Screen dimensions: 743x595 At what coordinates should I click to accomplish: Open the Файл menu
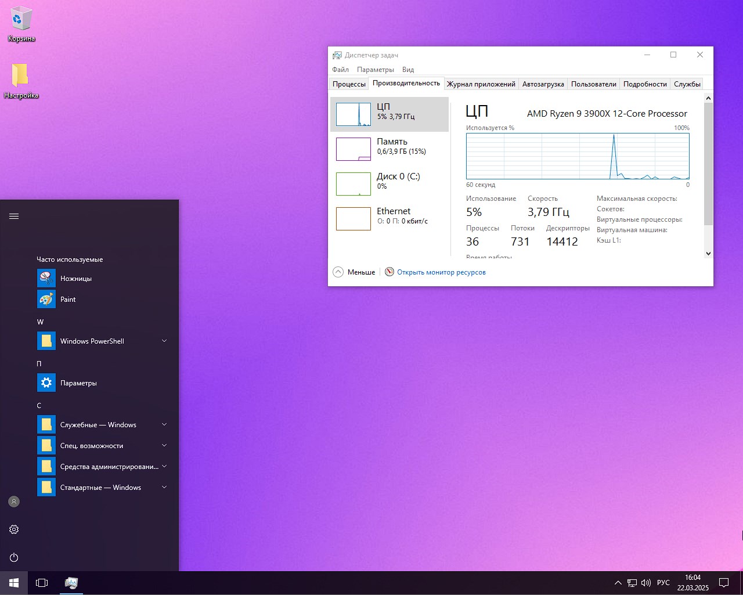coord(341,70)
